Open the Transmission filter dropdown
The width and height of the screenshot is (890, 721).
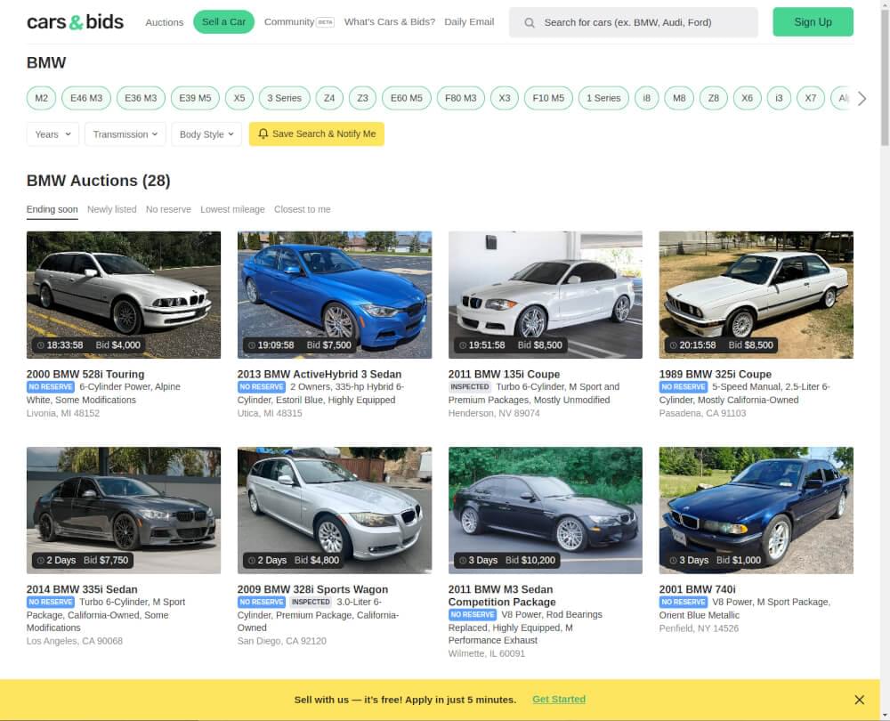point(125,134)
